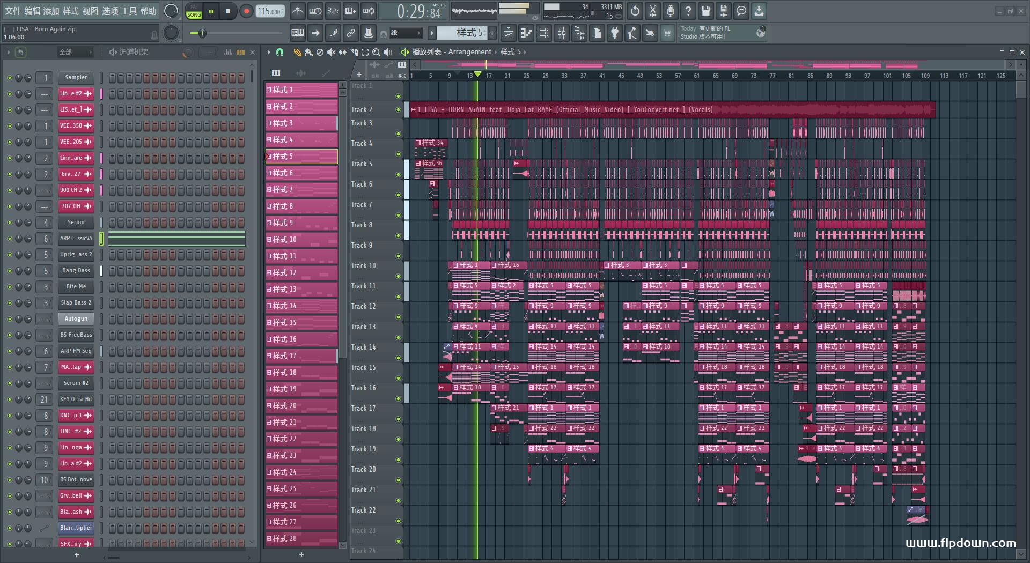Toggle the metronome icon
1030x563 pixels.
tap(297, 11)
